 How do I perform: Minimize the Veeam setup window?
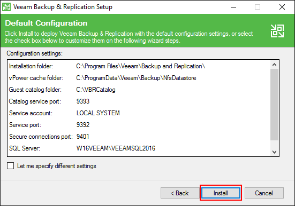click(233, 7)
